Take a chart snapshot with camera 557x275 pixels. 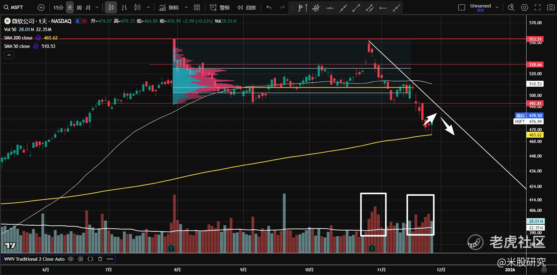550,7
